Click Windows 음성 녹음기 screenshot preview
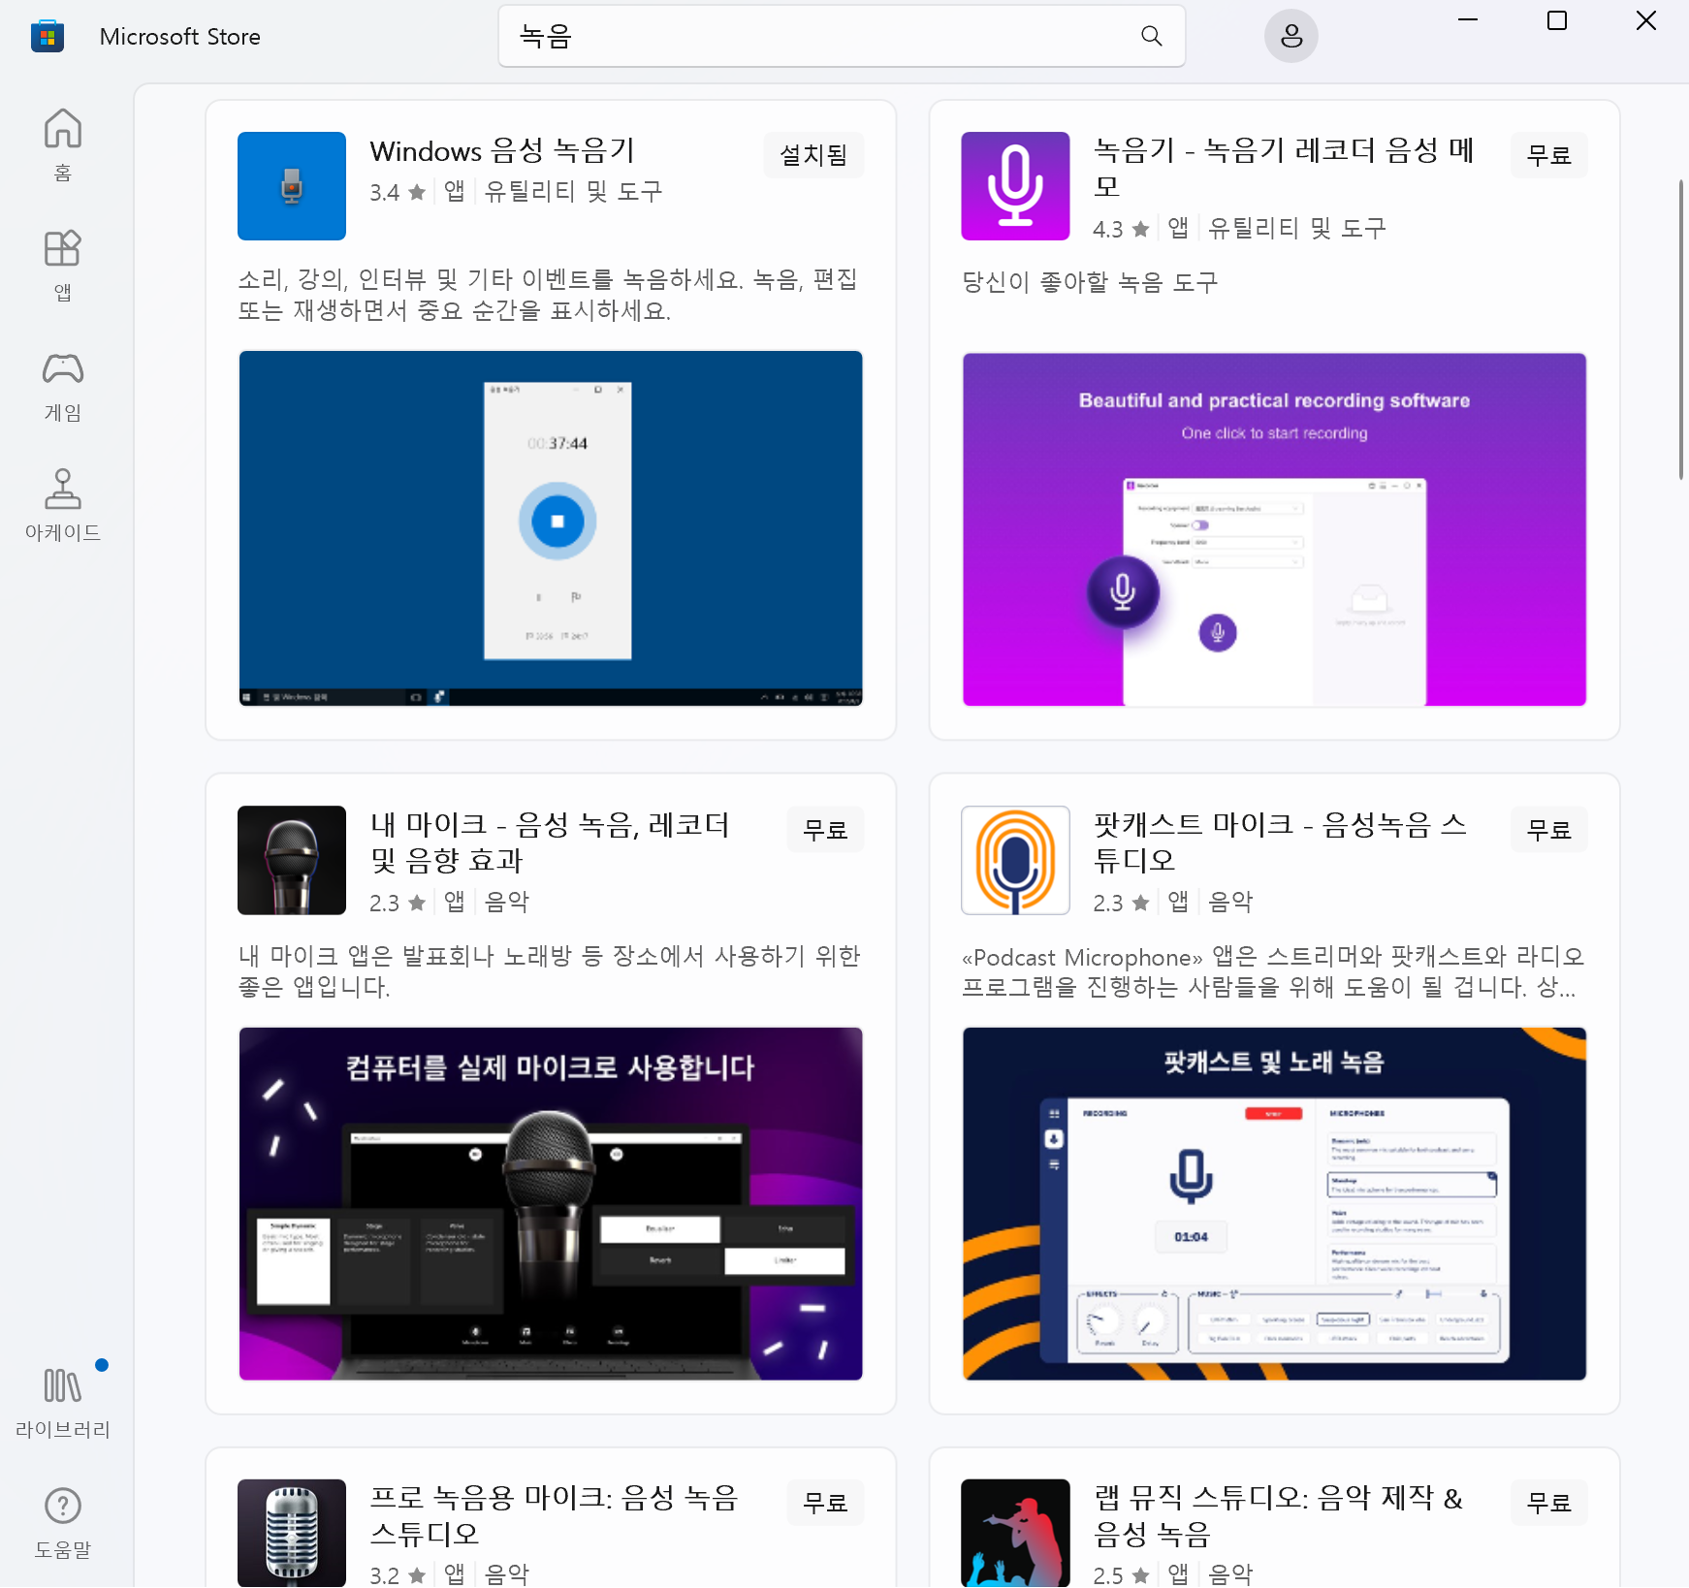1689x1588 pixels. coord(551,528)
